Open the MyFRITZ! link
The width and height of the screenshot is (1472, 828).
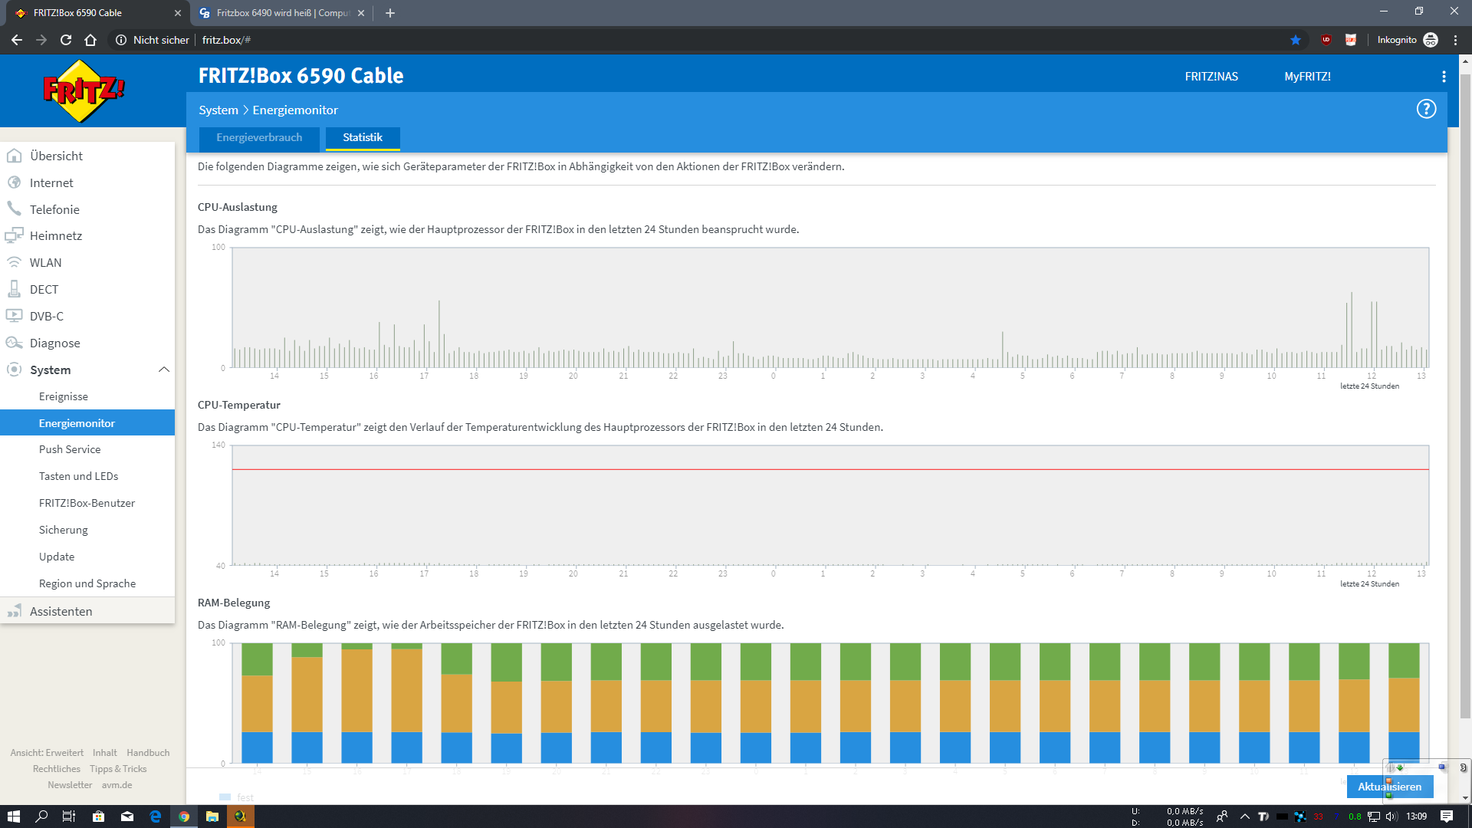coord(1306,77)
